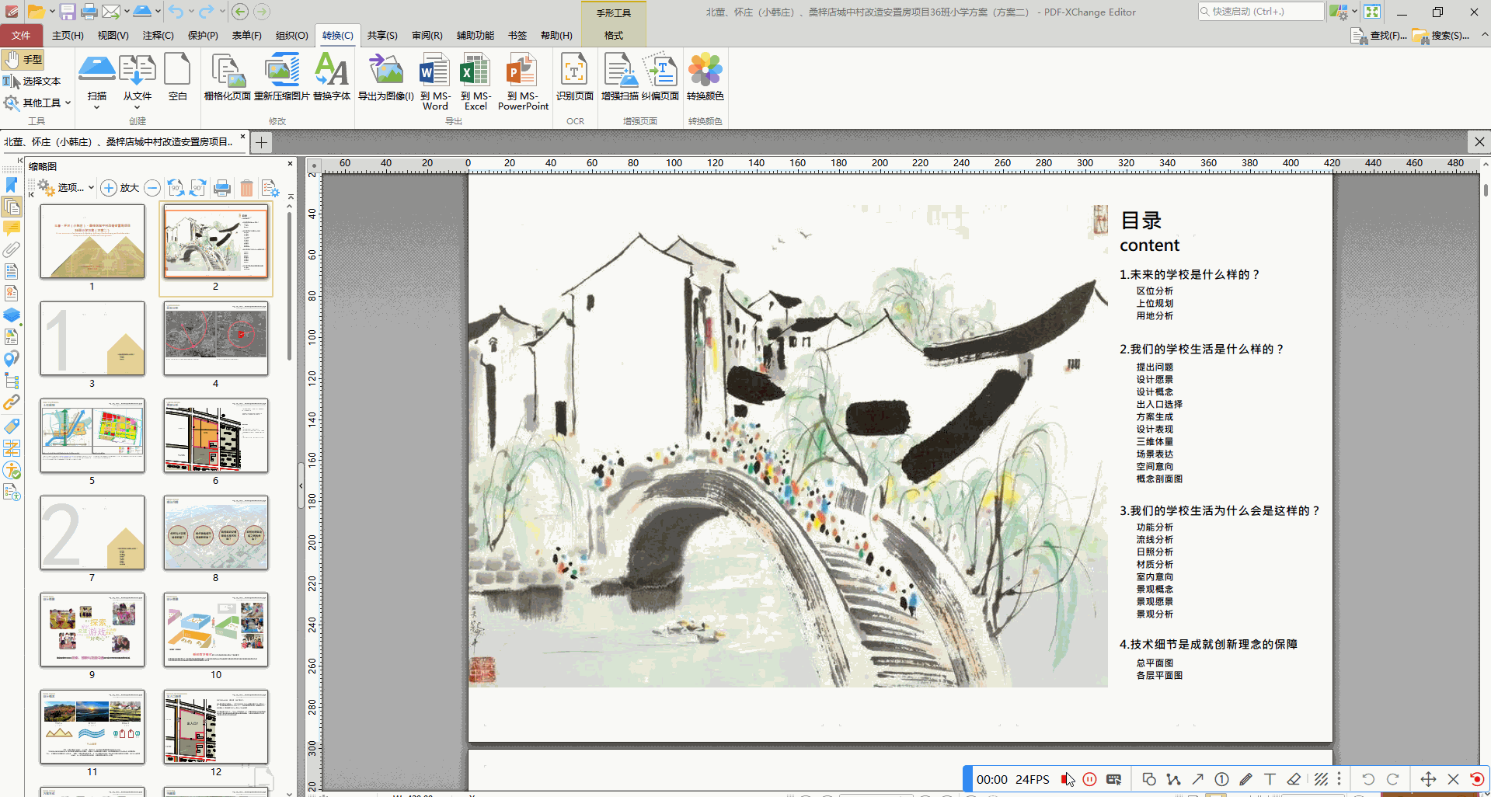Export to MS PowerPoint
The width and height of the screenshot is (1491, 797).
pyautogui.click(x=523, y=82)
